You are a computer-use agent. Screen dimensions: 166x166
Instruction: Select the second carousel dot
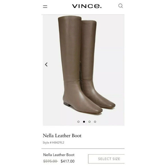84,122
